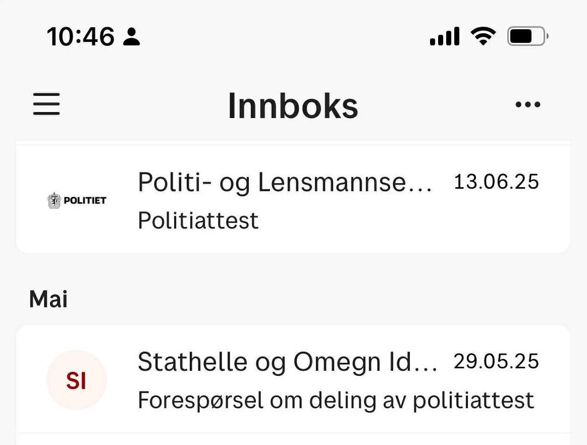The height and width of the screenshot is (445, 587).
Task: Tap the 13.06.25 message date
Action: coord(496,182)
